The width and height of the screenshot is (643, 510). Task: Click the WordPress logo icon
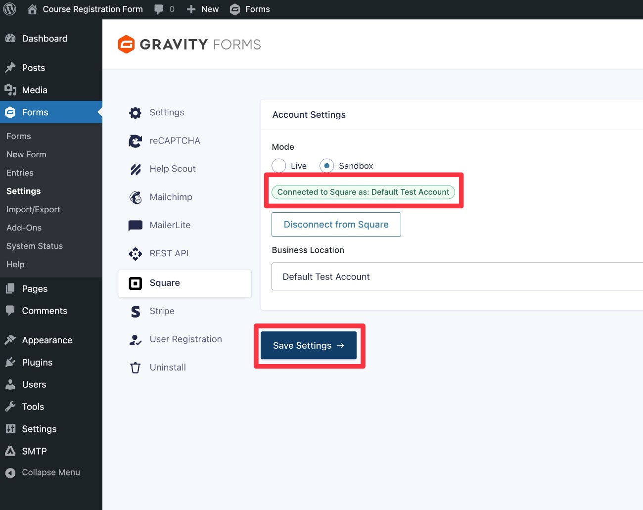tap(10, 9)
